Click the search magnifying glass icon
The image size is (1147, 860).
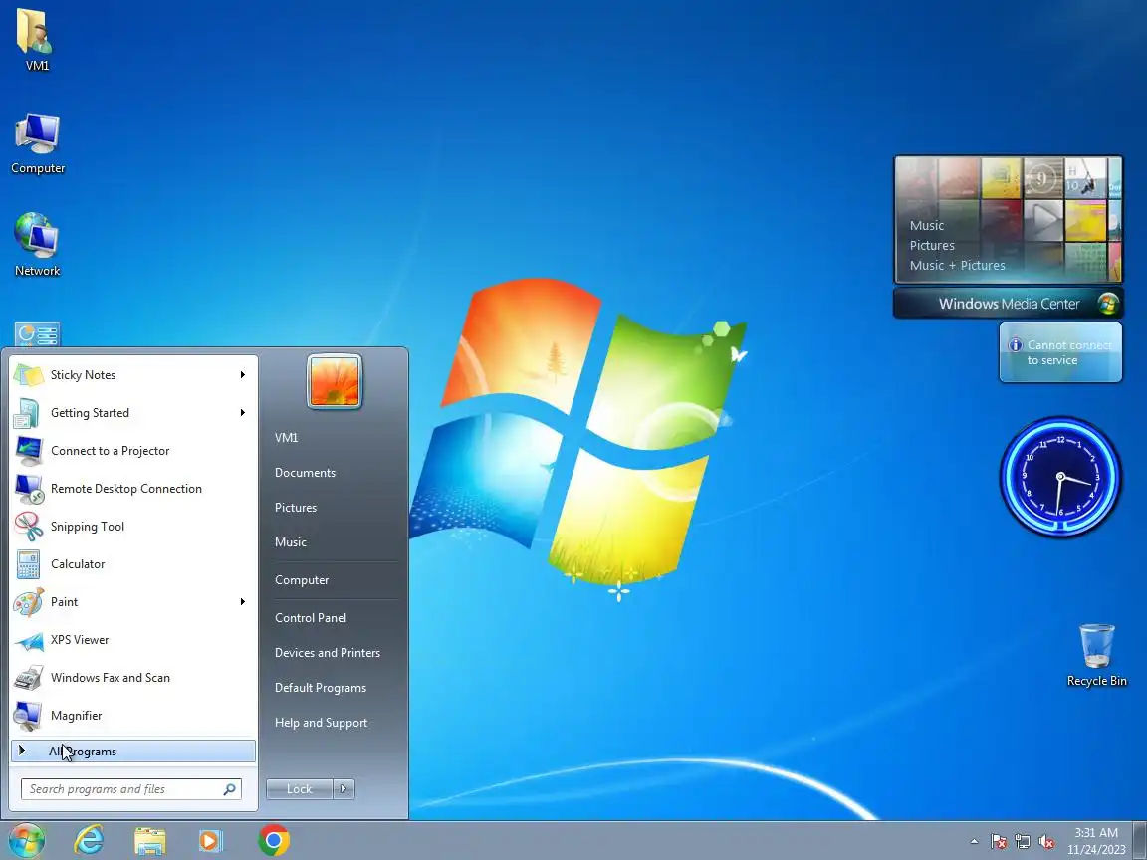229,789
